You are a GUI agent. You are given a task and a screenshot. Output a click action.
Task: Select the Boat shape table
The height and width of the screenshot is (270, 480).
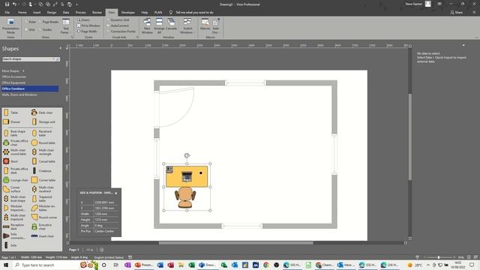click(x=14, y=133)
